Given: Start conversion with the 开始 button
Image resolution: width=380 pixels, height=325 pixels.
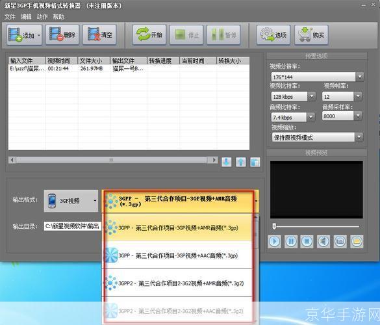Looking at the screenshot, I should pos(149,35).
